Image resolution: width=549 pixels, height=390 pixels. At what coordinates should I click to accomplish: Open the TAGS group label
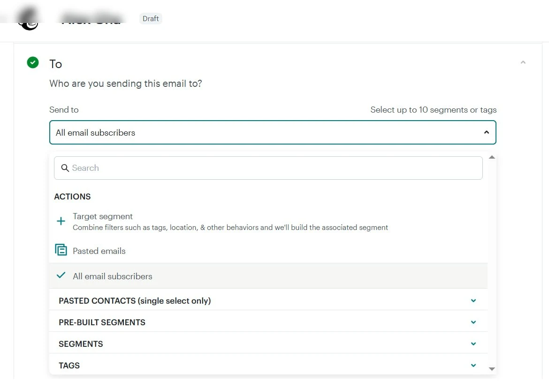click(x=69, y=366)
